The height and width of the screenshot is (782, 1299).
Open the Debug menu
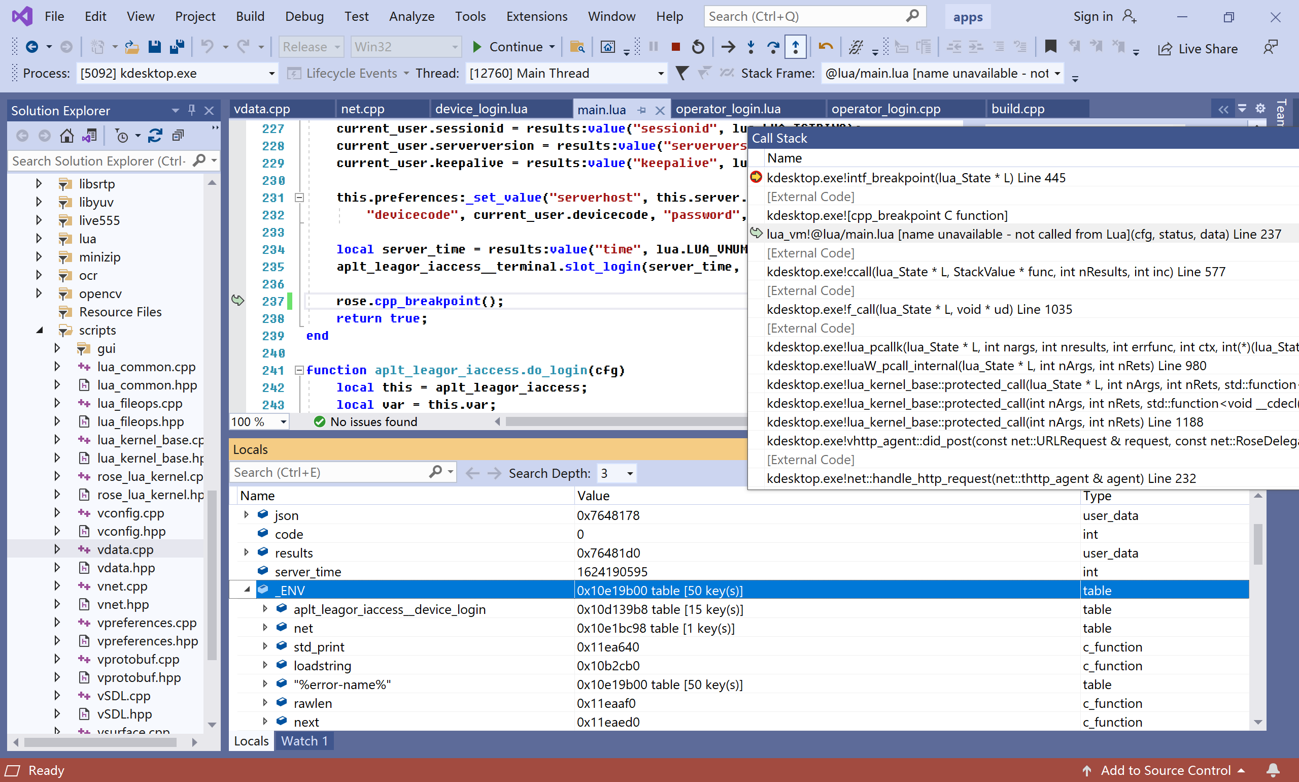304,16
